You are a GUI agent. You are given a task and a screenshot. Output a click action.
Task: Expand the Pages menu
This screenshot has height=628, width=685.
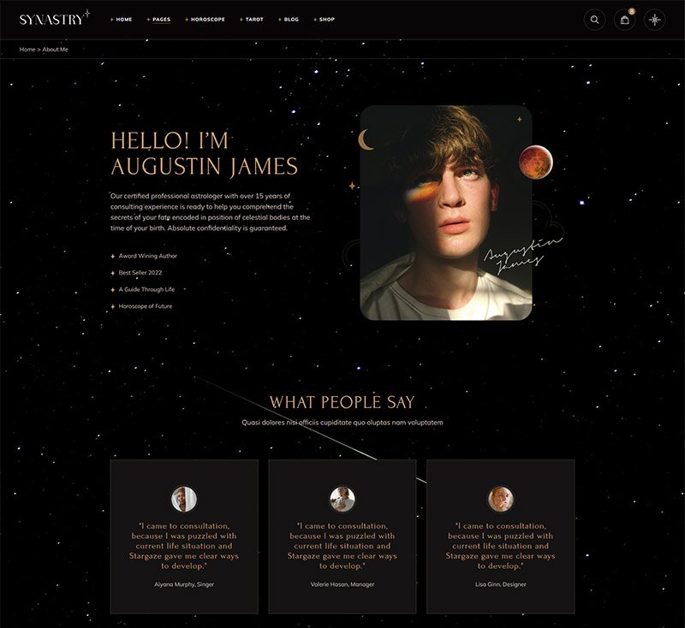click(x=161, y=19)
